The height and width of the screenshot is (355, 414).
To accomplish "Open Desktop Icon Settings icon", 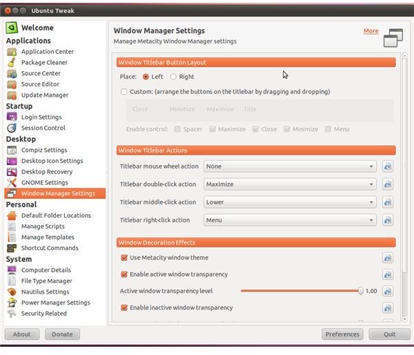I will 12,161.
